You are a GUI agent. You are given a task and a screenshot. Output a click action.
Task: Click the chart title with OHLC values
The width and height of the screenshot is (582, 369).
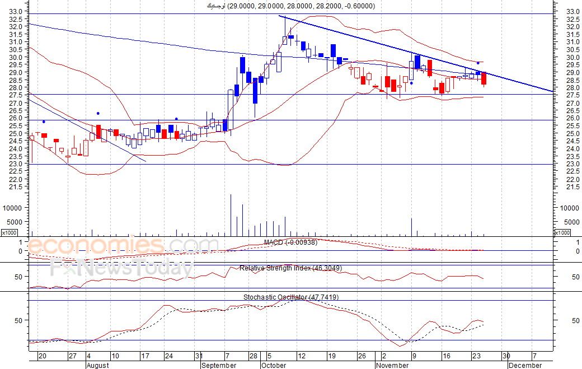click(x=290, y=6)
